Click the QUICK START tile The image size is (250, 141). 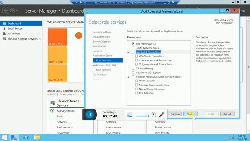pyautogui.click(x=57, y=37)
